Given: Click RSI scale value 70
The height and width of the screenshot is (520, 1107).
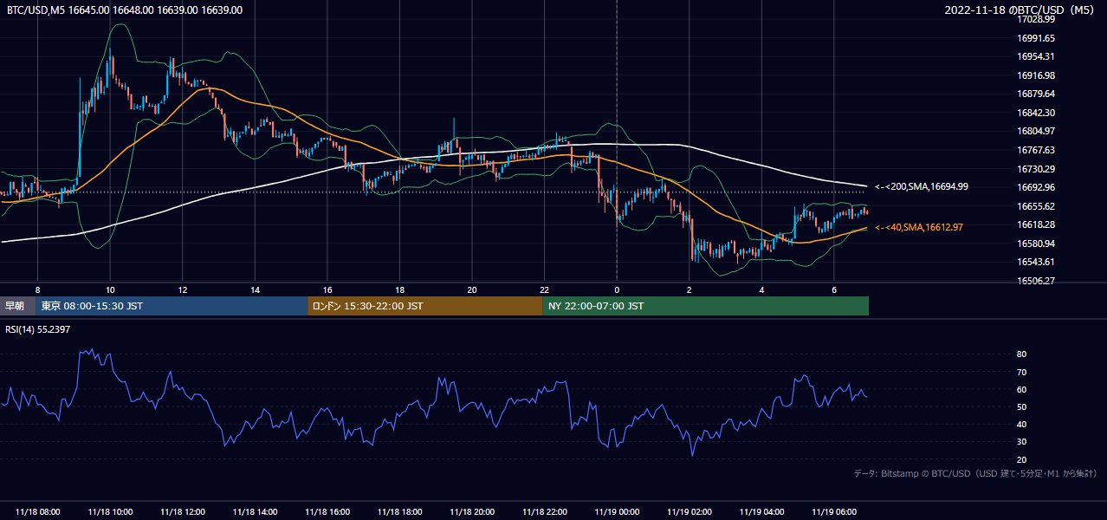Looking at the screenshot, I should 1022,372.
